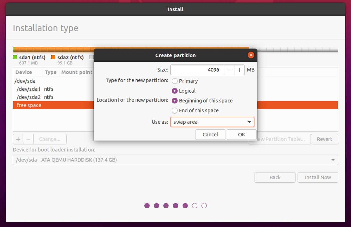Screen dimensions: 351x227
Task: Open boot loader device dropdown
Action: 175,160
